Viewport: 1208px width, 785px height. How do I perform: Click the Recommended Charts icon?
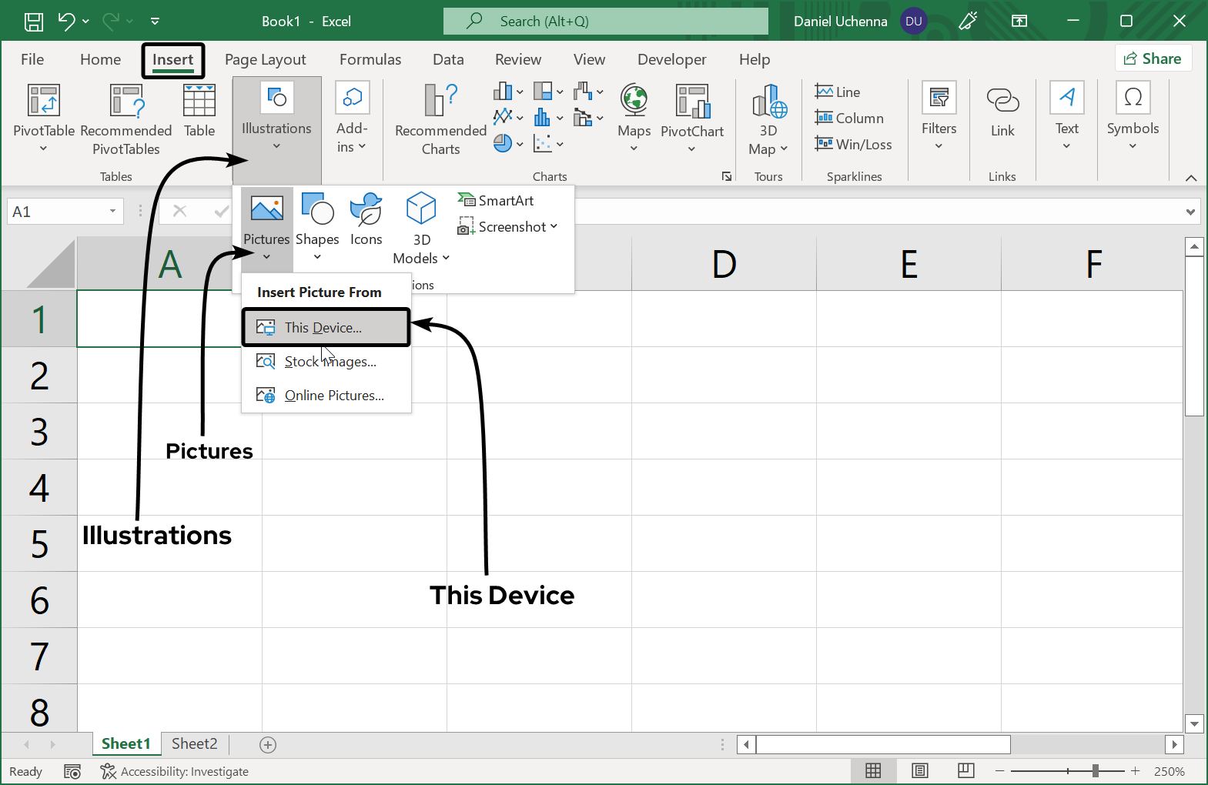tap(440, 102)
